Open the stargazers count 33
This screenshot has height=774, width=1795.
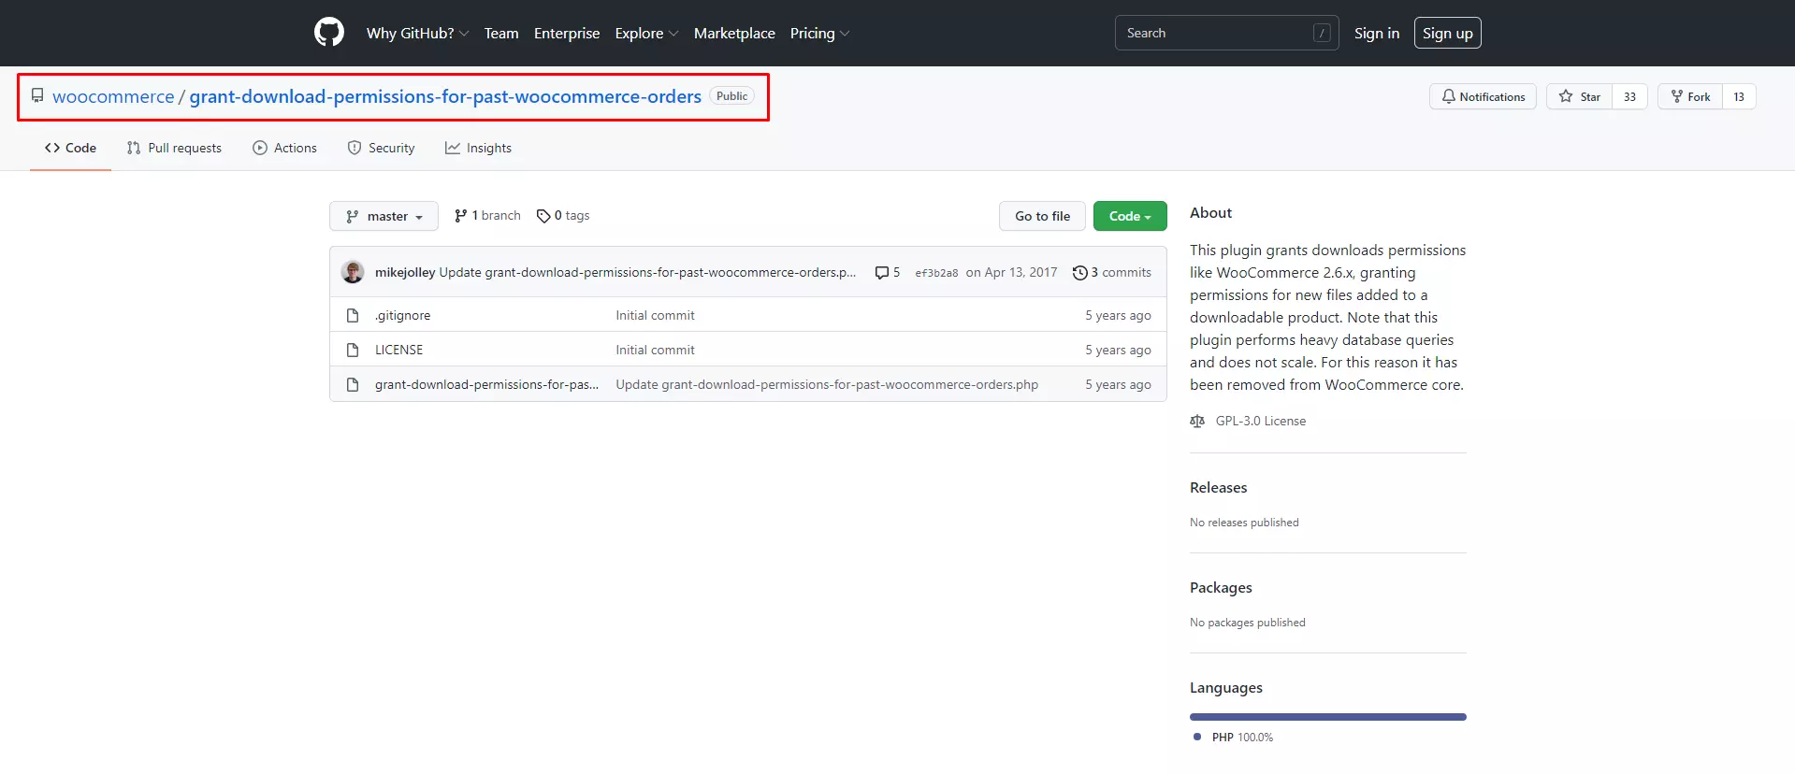pos(1629,96)
